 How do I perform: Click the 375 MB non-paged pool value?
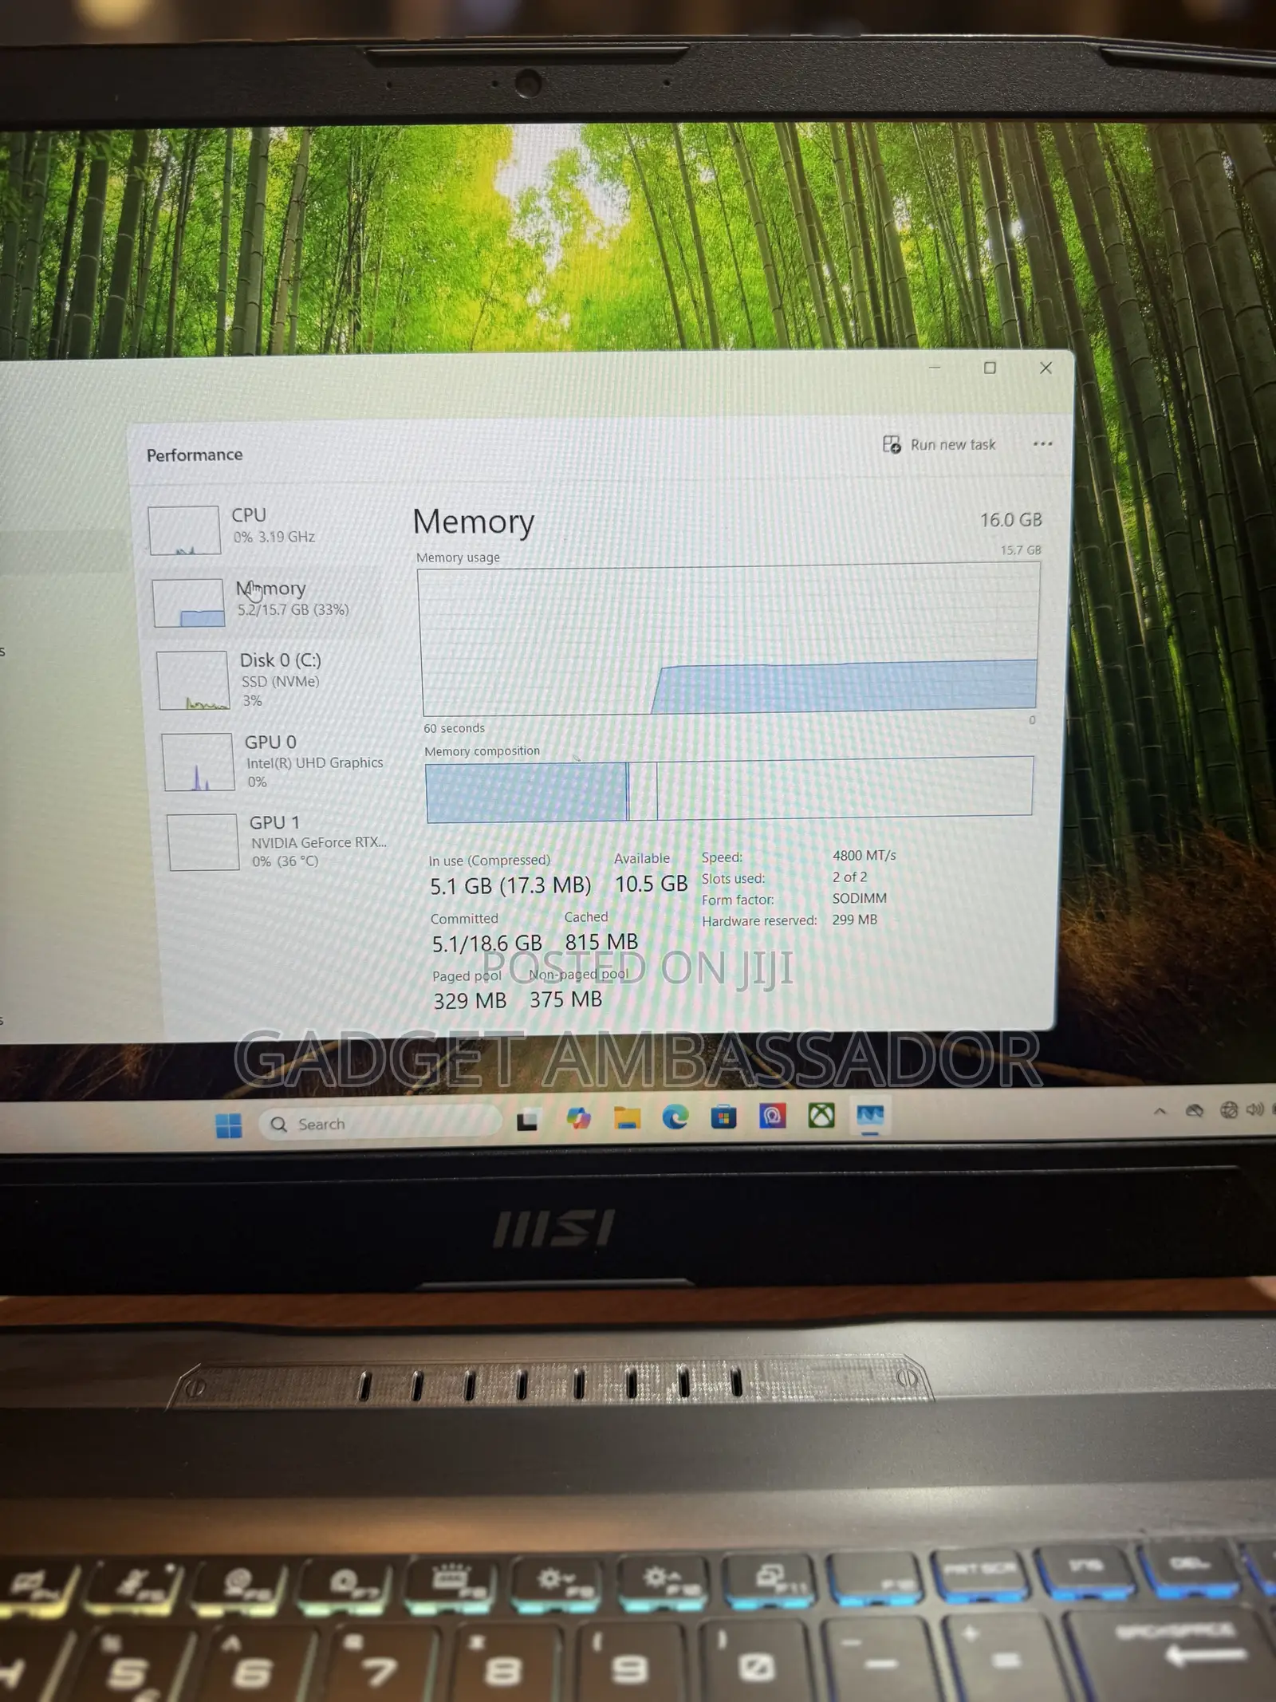coord(566,999)
